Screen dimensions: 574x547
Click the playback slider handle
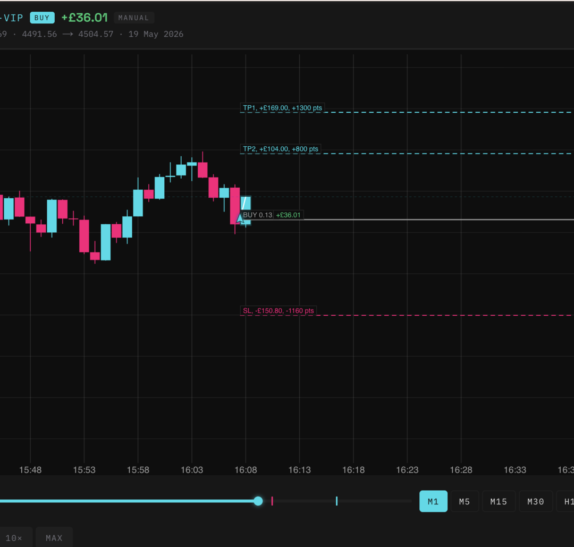coord(258,501)
